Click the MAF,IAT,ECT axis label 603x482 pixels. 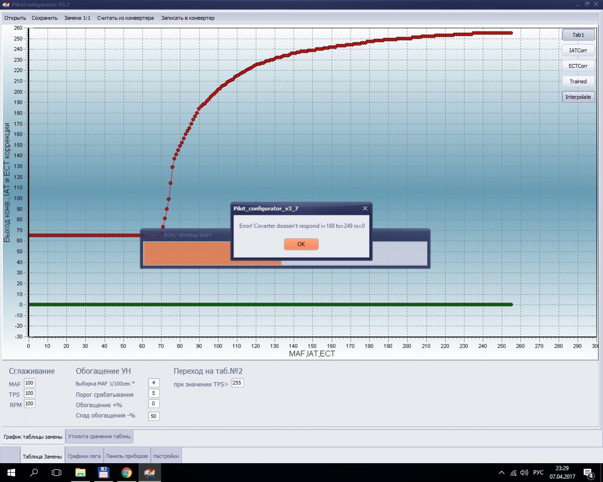(x=312, y=353)
